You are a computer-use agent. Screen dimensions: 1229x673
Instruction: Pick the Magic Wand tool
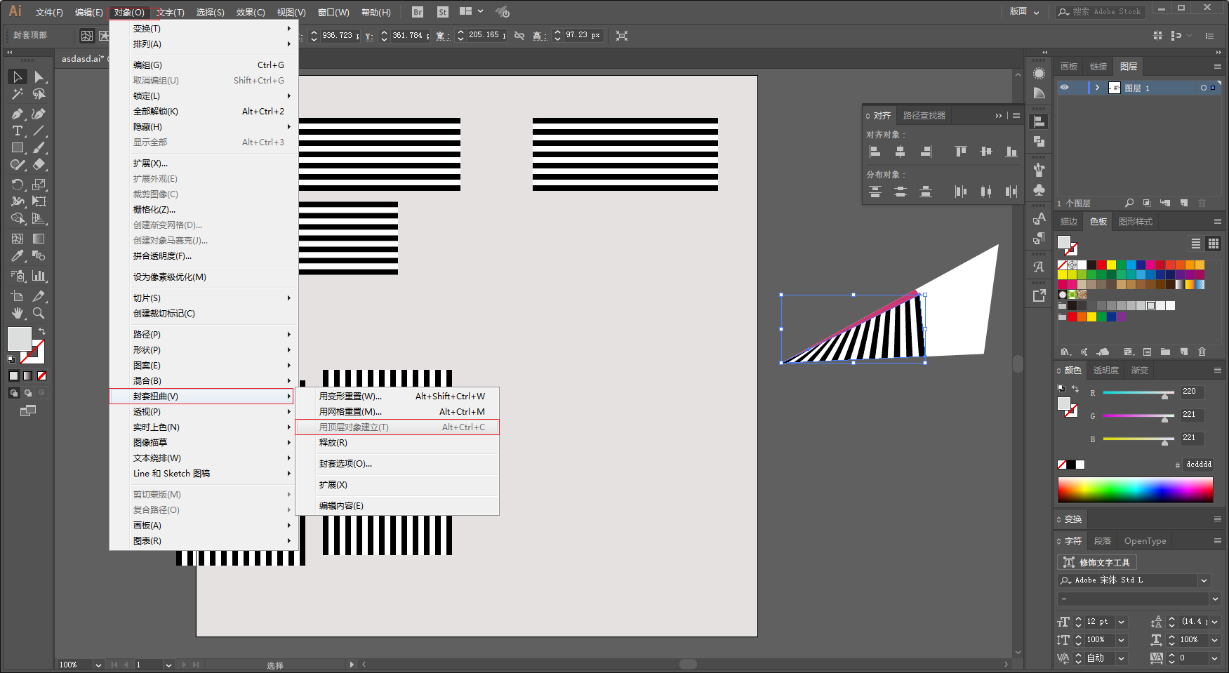tap(18, 94)
